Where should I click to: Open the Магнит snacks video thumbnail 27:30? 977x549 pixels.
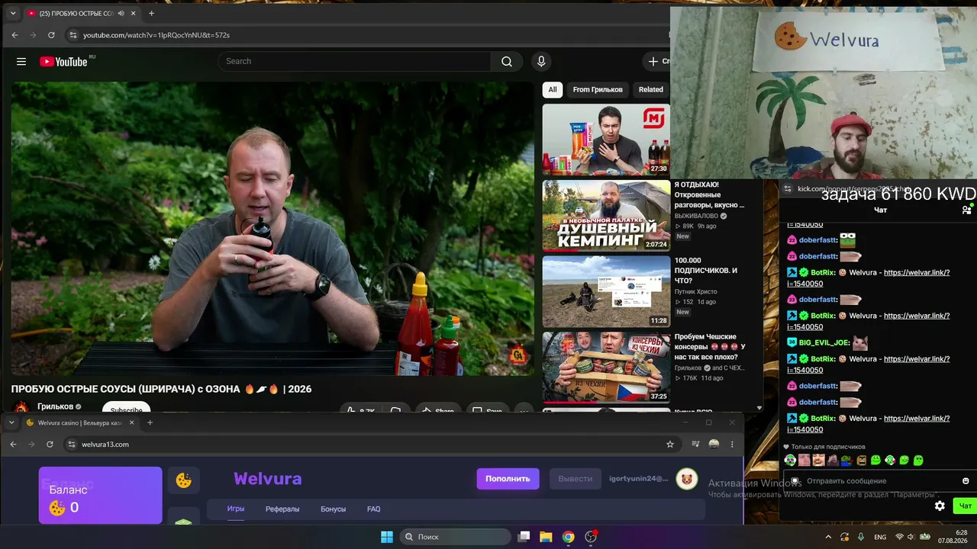[x=606, y=140]
